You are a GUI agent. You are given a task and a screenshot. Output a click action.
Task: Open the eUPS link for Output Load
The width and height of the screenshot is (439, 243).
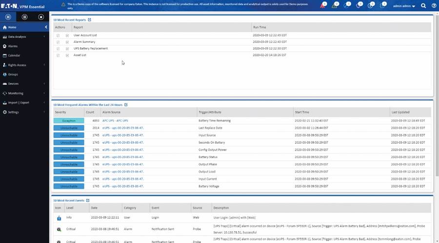tap(123, 172)
